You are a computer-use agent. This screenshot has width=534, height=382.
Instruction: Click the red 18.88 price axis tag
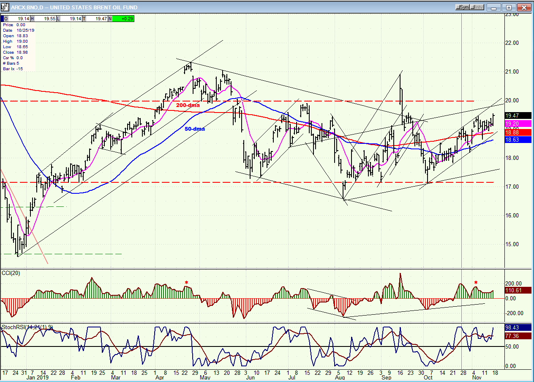(518, 132)
